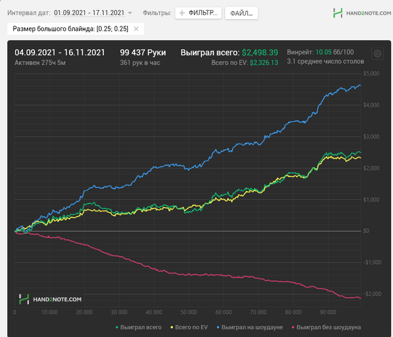Click the $4,000 y-axis label
This screenshot has height=337, width=393.
[371, 105]
